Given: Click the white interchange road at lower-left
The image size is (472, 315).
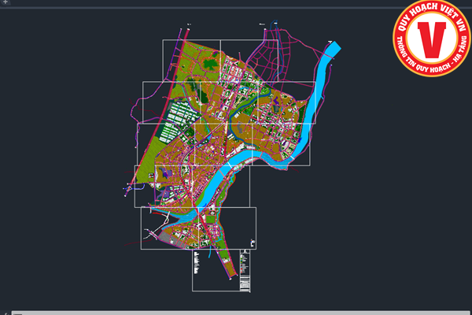Looking at the screenshot, I should [151, 234].
